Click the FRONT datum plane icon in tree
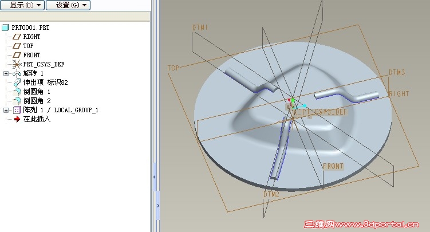This screenshot has width=430, height=232. click(17, 55)
